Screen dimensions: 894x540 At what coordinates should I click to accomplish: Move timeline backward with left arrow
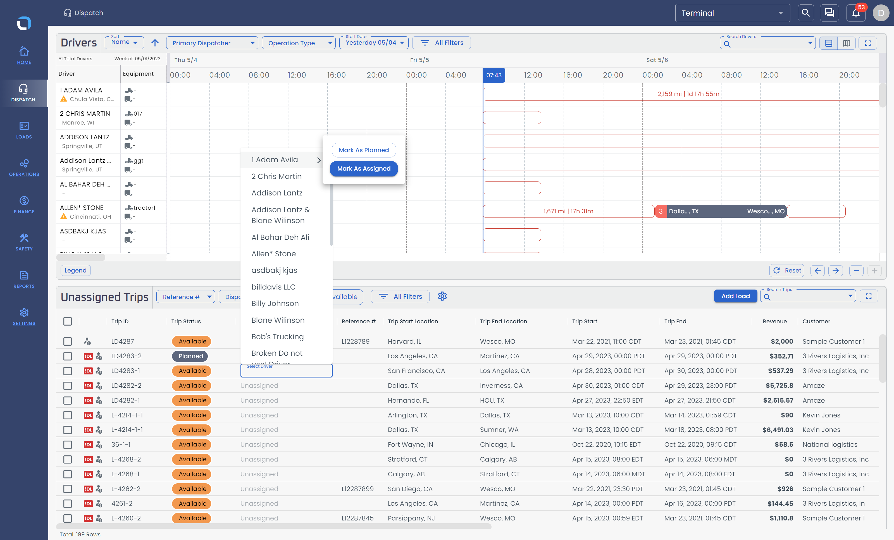pyautogui.click(x=817, y=271)
